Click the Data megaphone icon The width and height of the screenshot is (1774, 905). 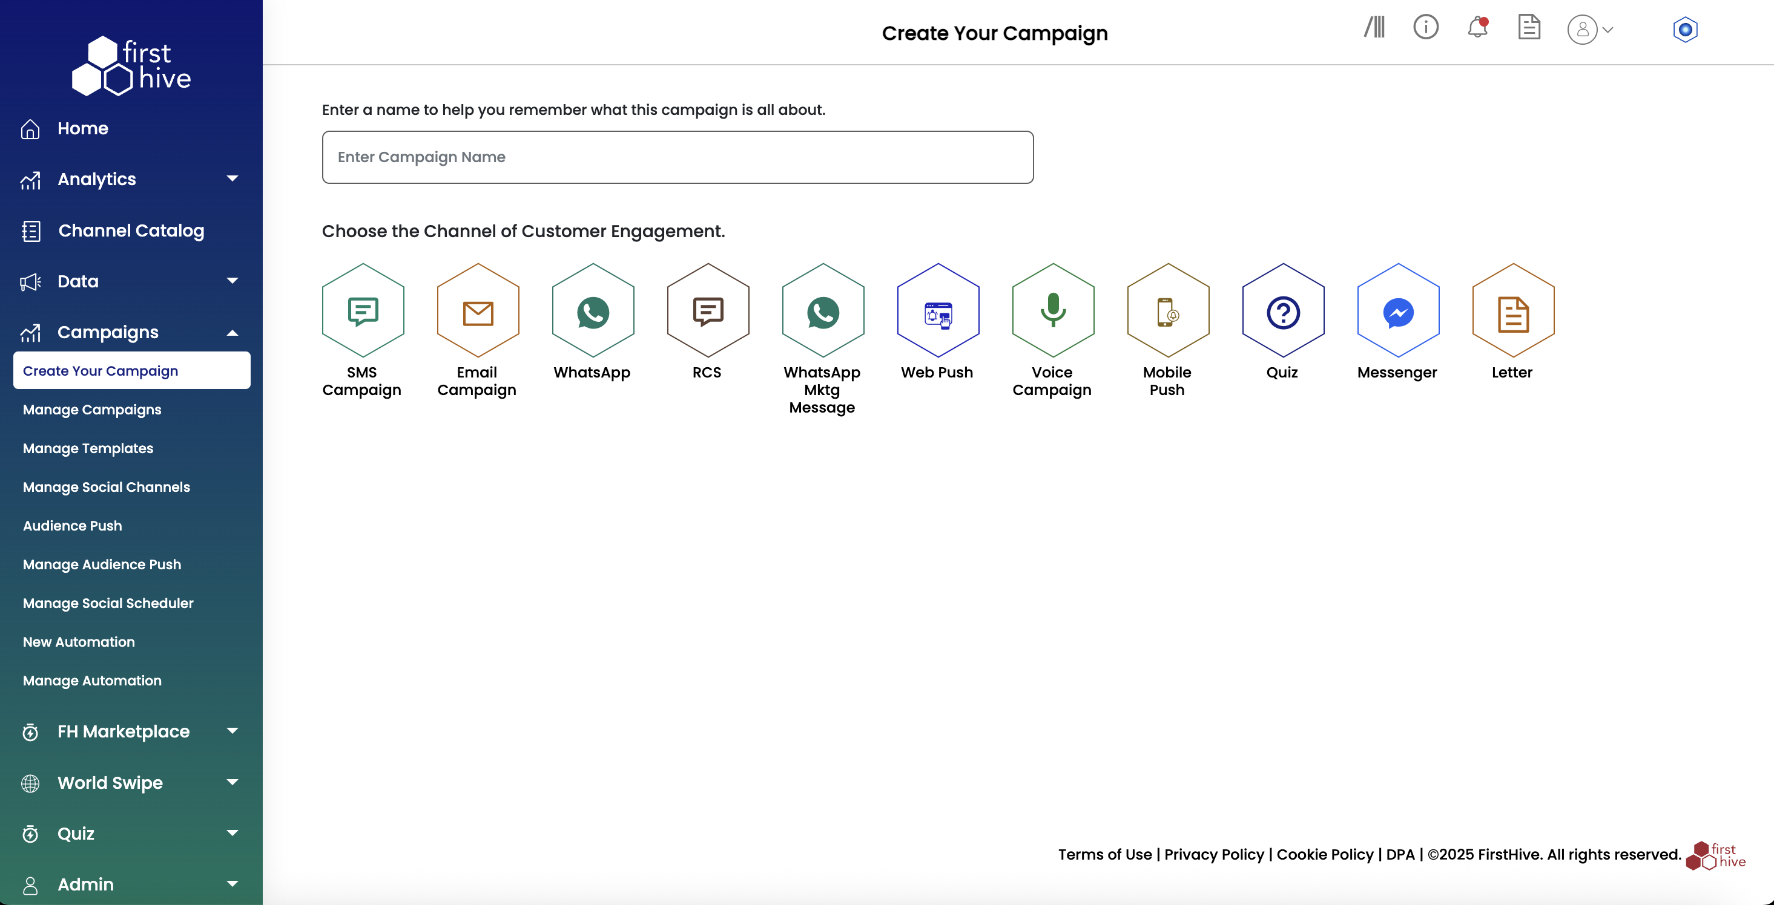point(30,281)
